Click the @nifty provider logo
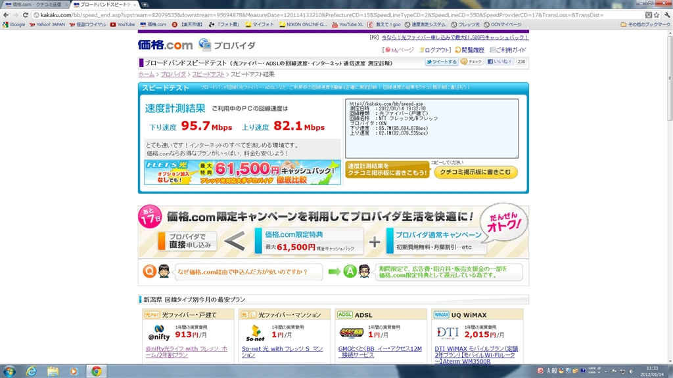This screenshot has width=673, height=378. (x=159, y=333)
